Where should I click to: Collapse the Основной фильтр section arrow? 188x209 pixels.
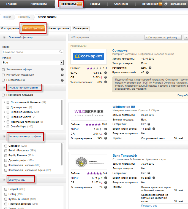click(4, 37)
